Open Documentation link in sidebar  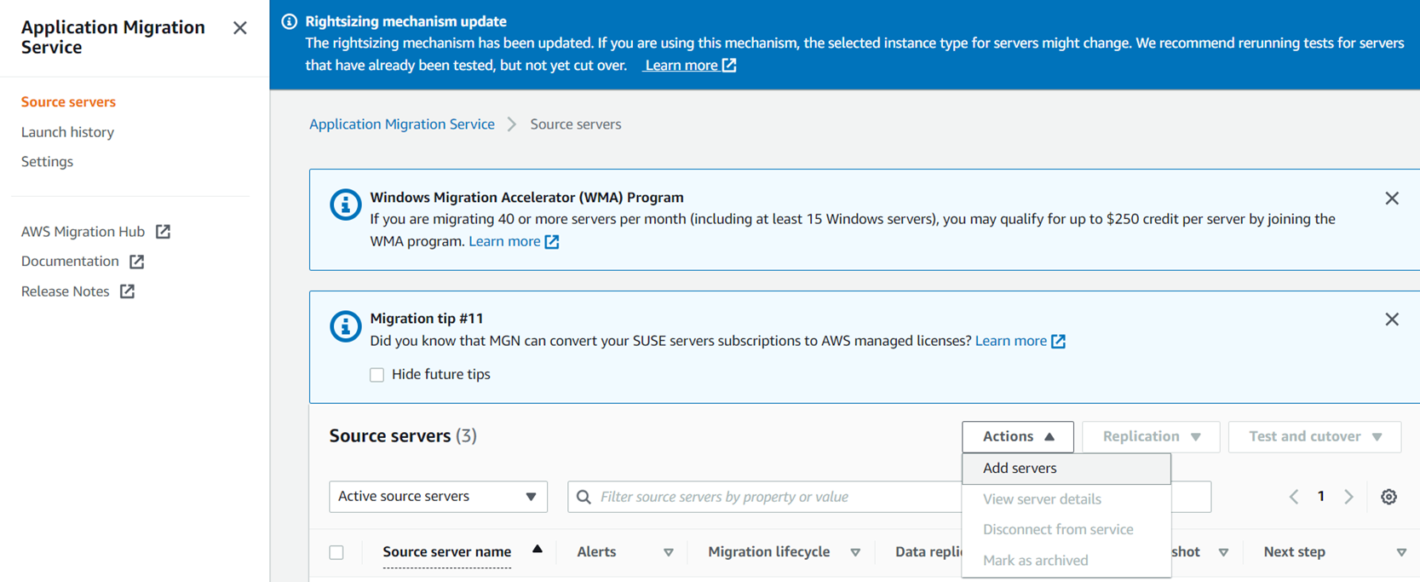coord(70,262)
